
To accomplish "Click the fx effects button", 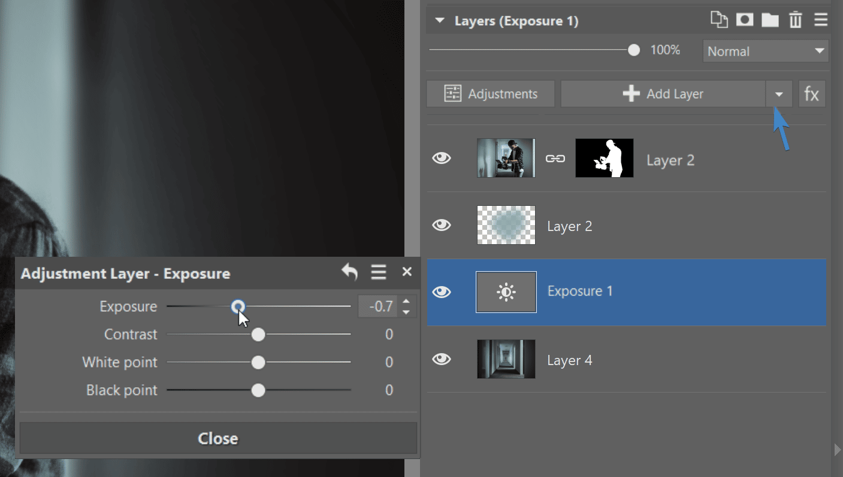I will pyautogui.click(x=812, y=94).
